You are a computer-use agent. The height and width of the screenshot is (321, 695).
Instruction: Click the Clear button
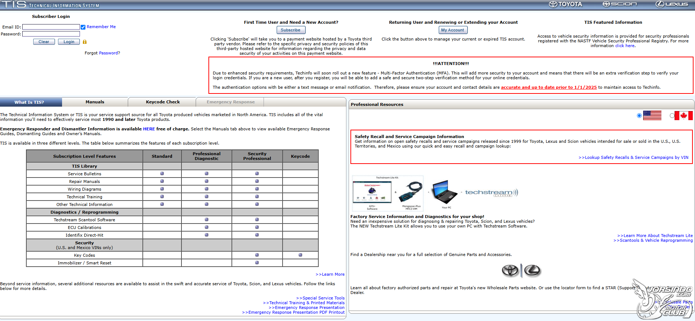(x=44, y=42)
